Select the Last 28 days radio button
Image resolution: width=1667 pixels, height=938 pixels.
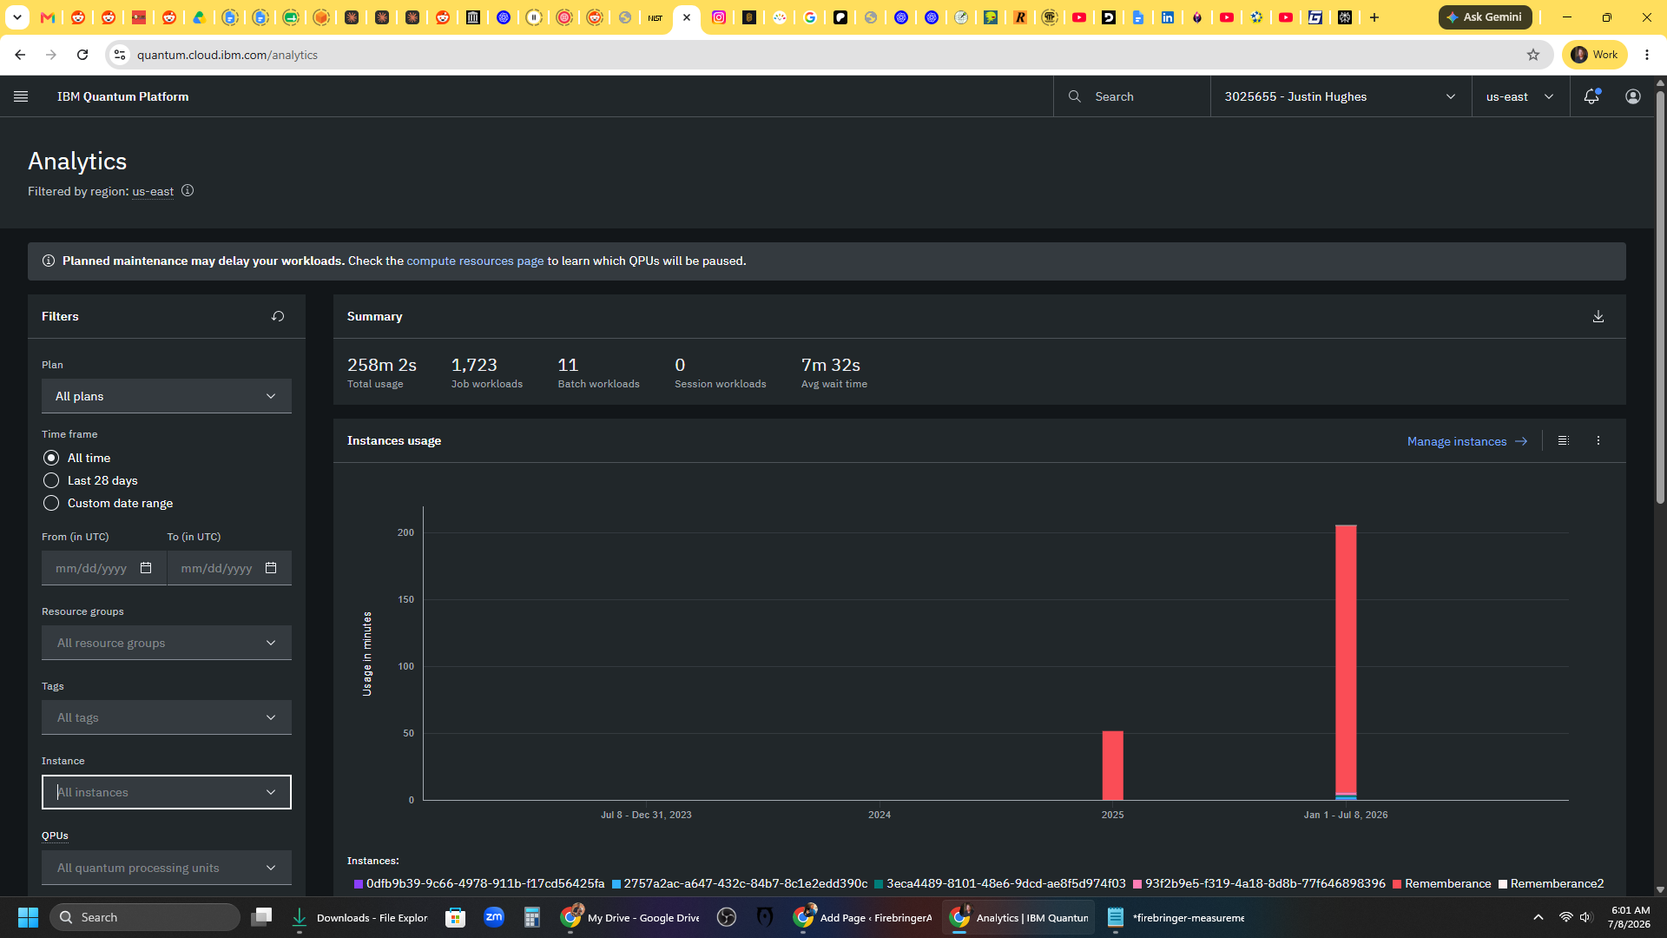pos(51,480)
